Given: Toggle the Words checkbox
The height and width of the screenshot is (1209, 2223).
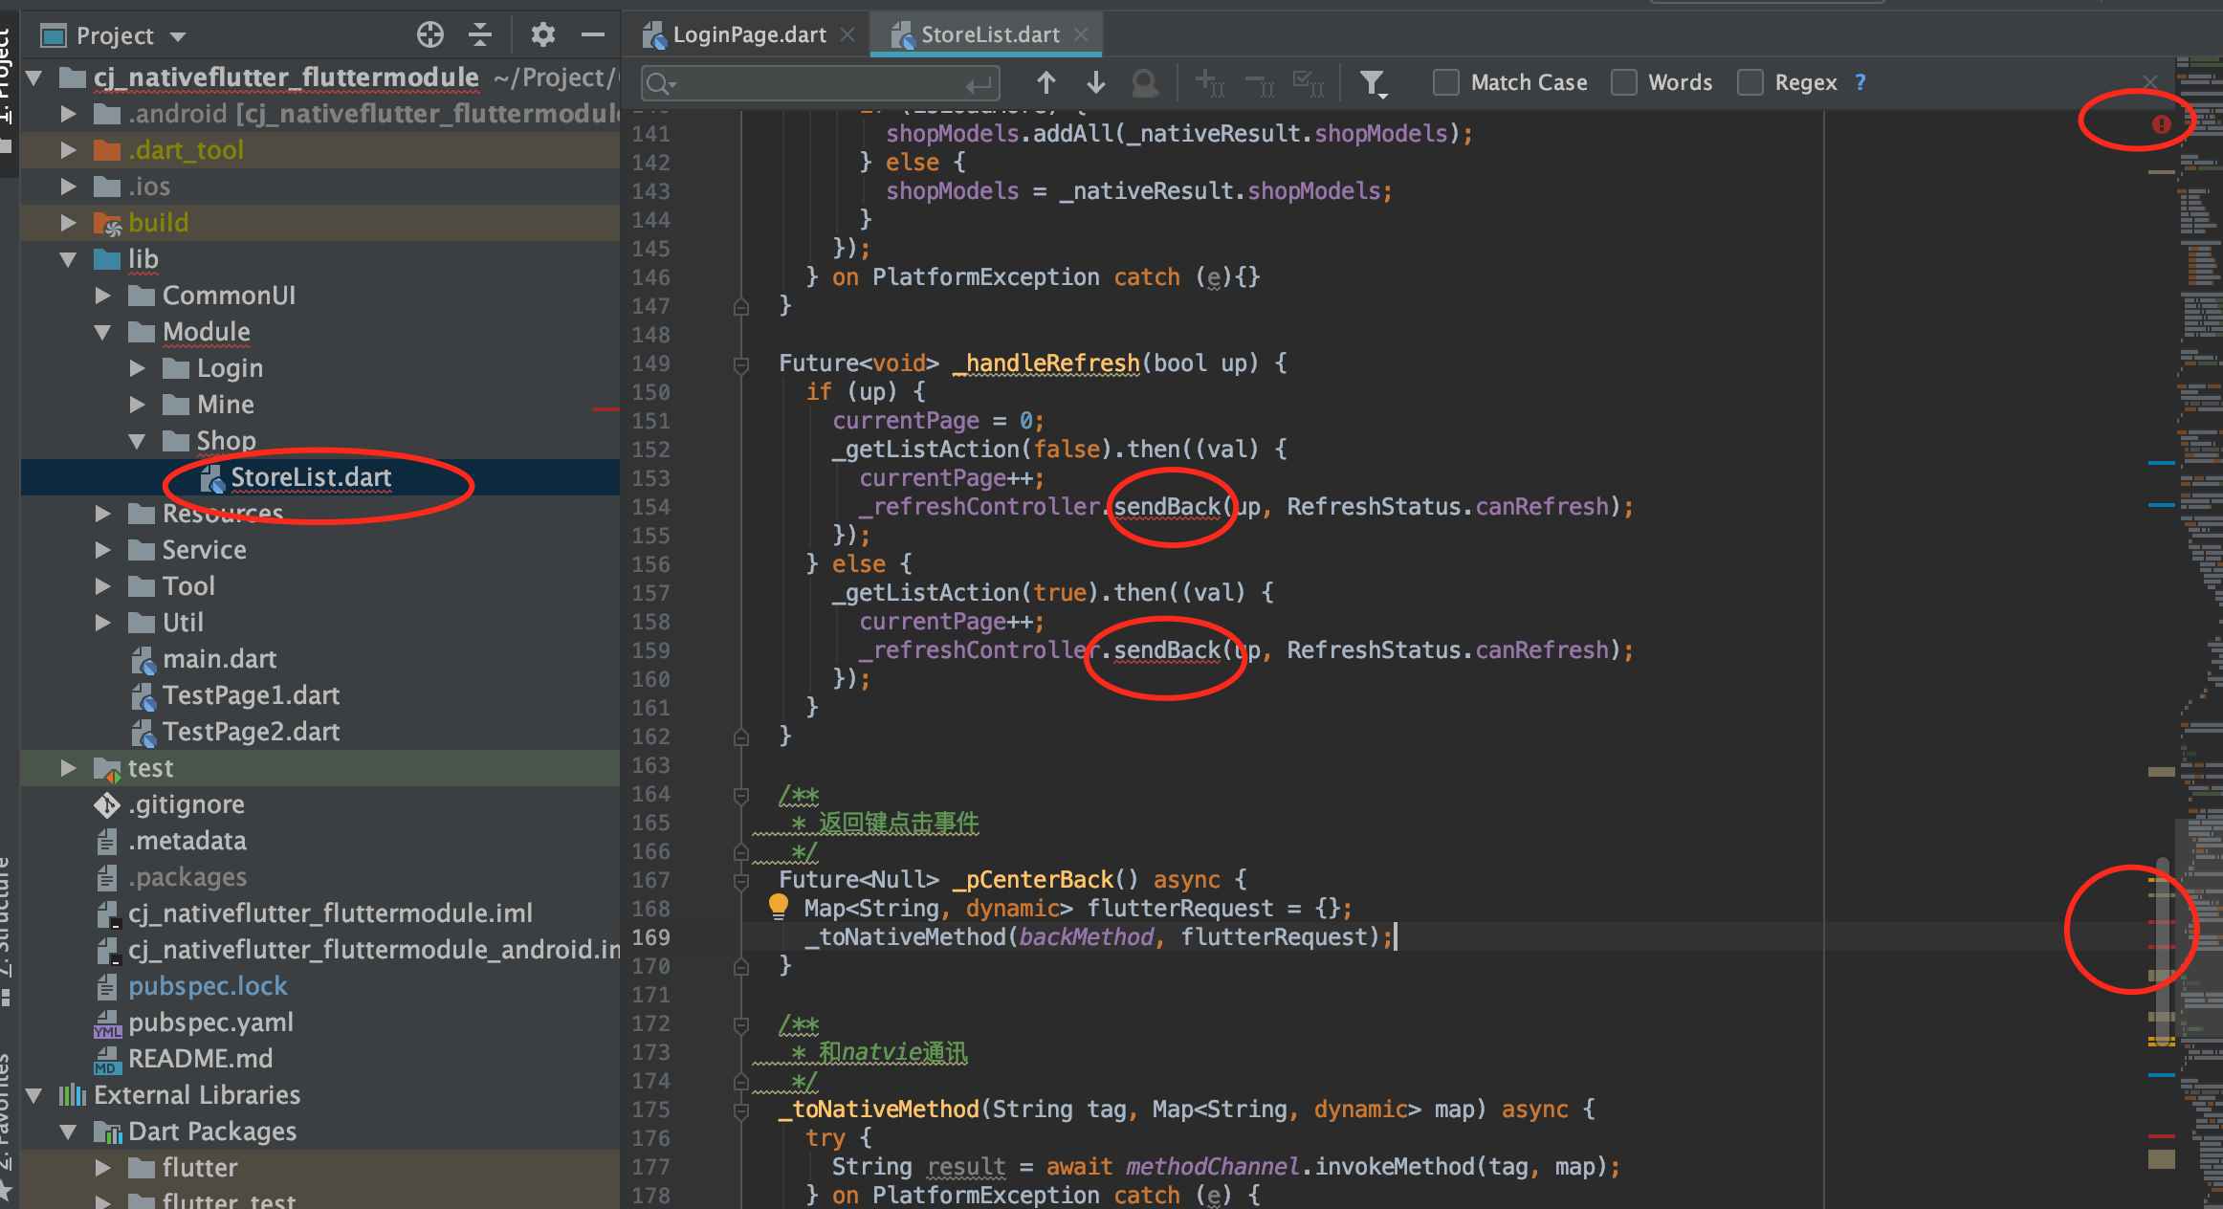Looking at the screenshot, I should tap(1624, 83).
